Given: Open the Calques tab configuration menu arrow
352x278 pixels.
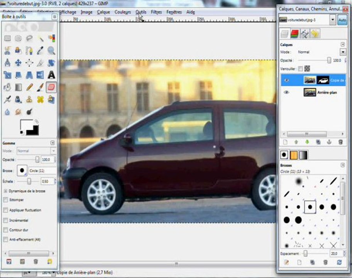Looking at the screenshot, I should coord(343,44).
